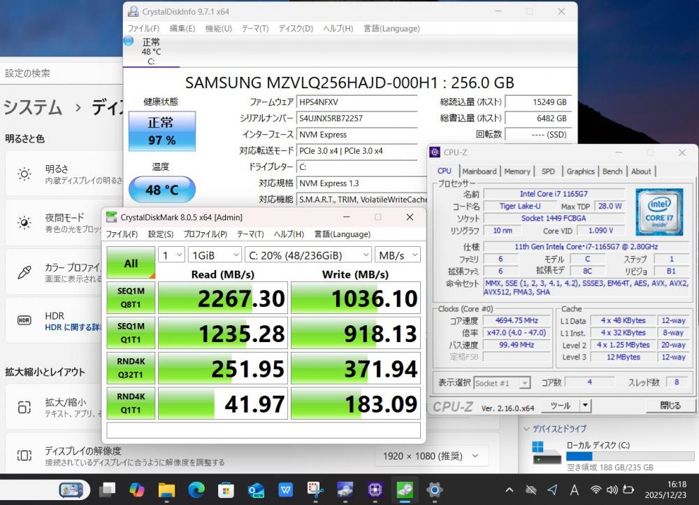The width and height of the screenshot is (699, 505).
Task: Click the Intel Core i7 logo in CPU-Z
Action: [x=660, y=212]
